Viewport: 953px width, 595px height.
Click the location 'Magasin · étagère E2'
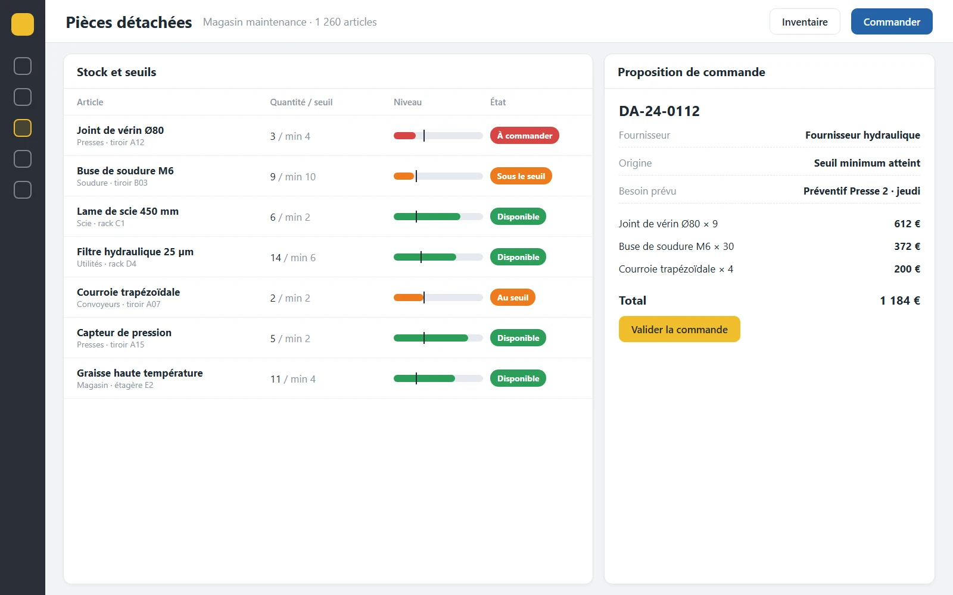[x=115, y=386]
